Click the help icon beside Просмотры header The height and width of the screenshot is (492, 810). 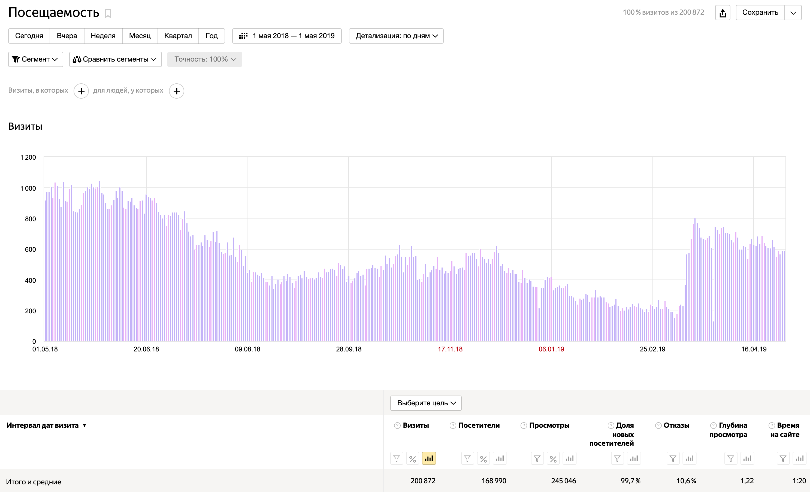pyautogui.click(x=523, y=426)
